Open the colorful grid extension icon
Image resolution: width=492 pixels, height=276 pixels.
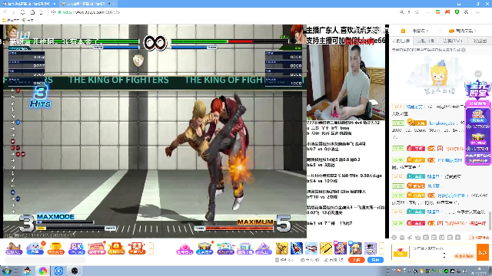(437, 12)
